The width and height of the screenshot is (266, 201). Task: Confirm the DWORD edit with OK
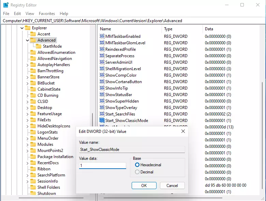[144, 185]
